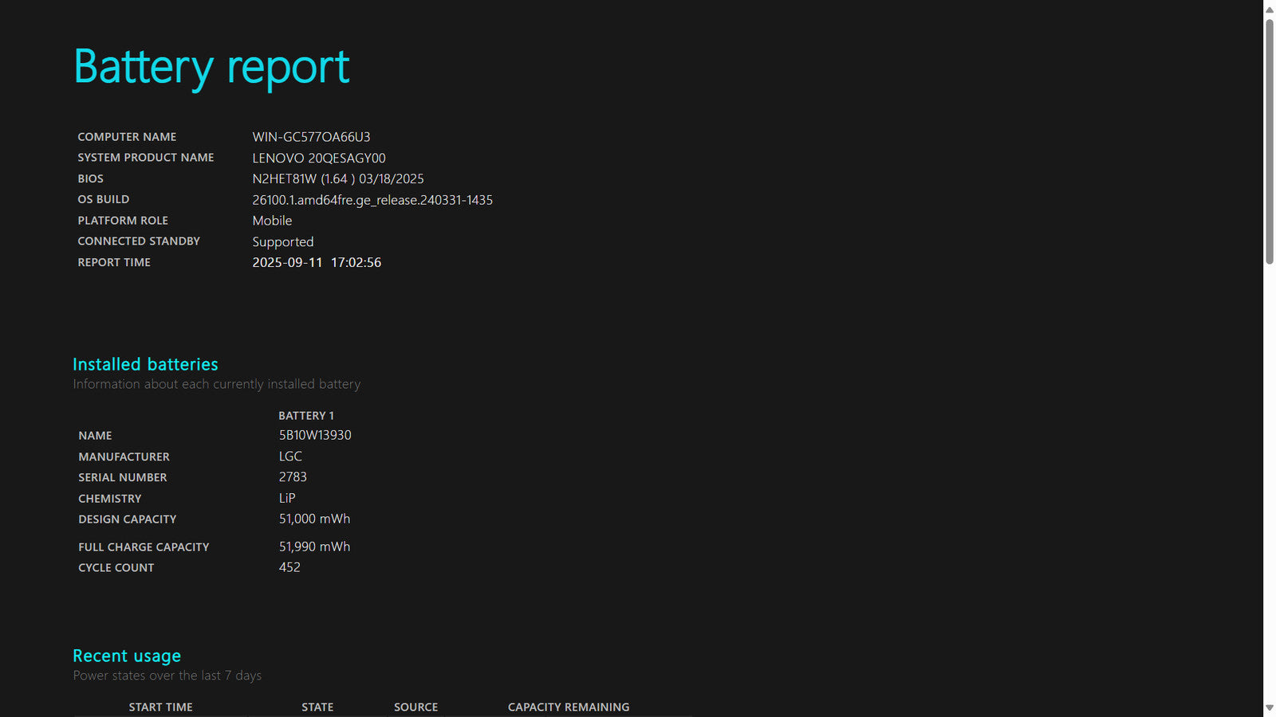The image size is (1276, 717).
Task: Select battery name 5B10W13930
Action: (x=315, y=435)
